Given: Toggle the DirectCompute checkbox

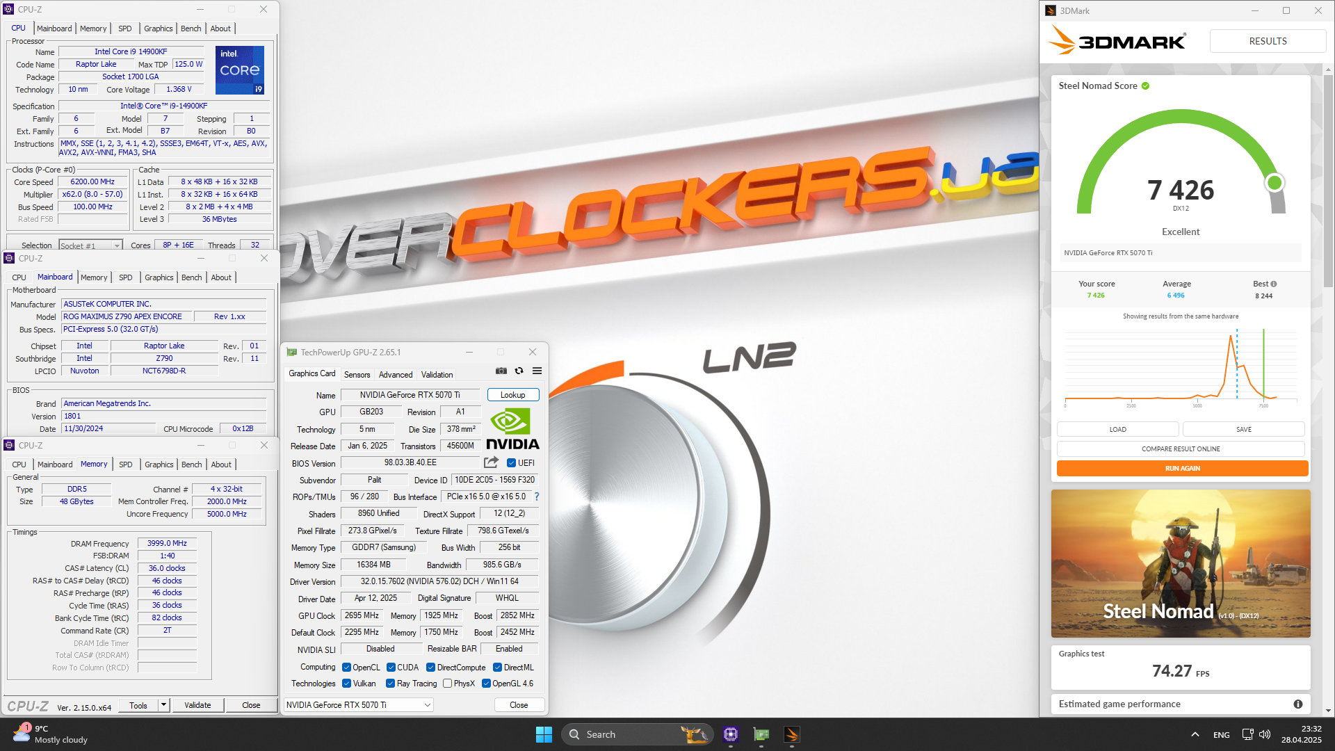Looking at the screenshot, I should coord(431,668).
